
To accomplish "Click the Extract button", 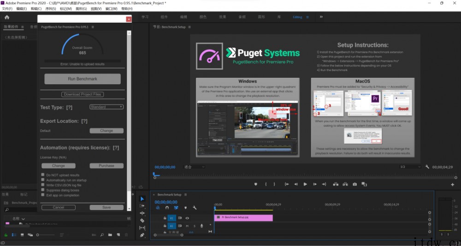I will coord(345,184).
